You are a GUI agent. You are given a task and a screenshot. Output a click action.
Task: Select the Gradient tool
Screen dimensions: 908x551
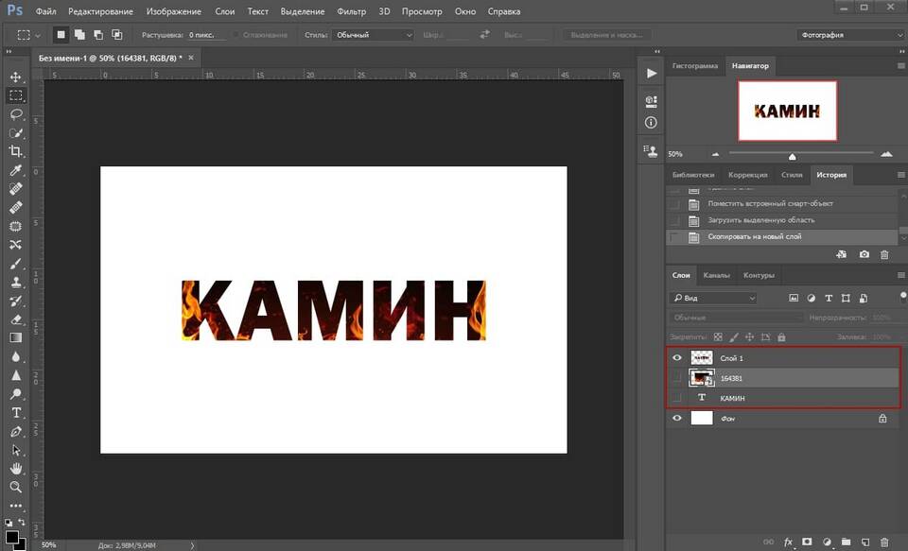pyautogui.click(x=16, y=337)
